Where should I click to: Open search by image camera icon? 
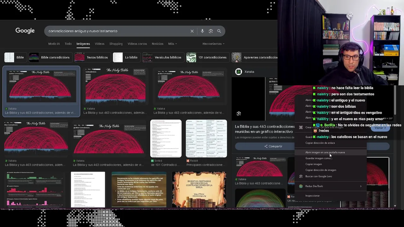pyautogui.click(x=211, y=31)
